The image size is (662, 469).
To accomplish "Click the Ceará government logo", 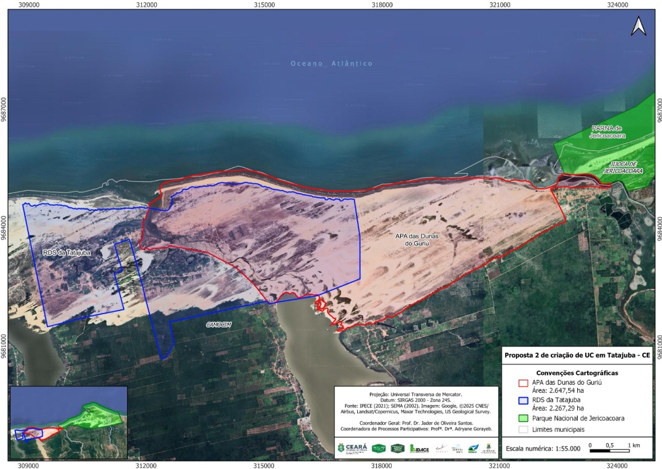I will [353, 447].
